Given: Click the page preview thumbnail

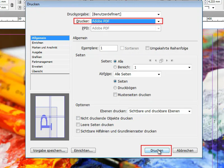Looking at the screenshot, I should [50, 117].
